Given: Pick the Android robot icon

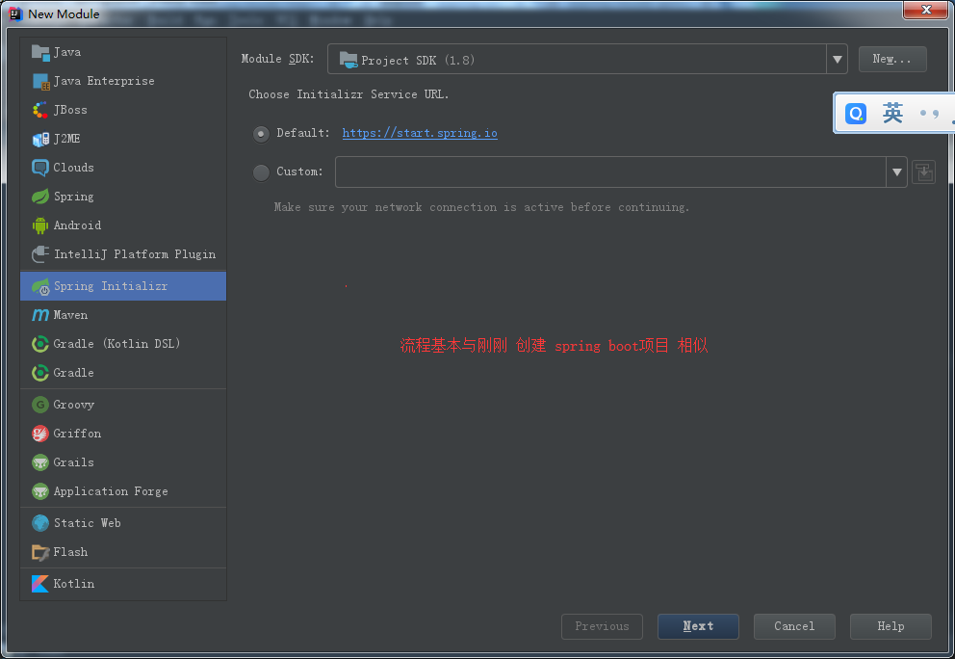Looking at the screenshot, I should tap(40, 225).
